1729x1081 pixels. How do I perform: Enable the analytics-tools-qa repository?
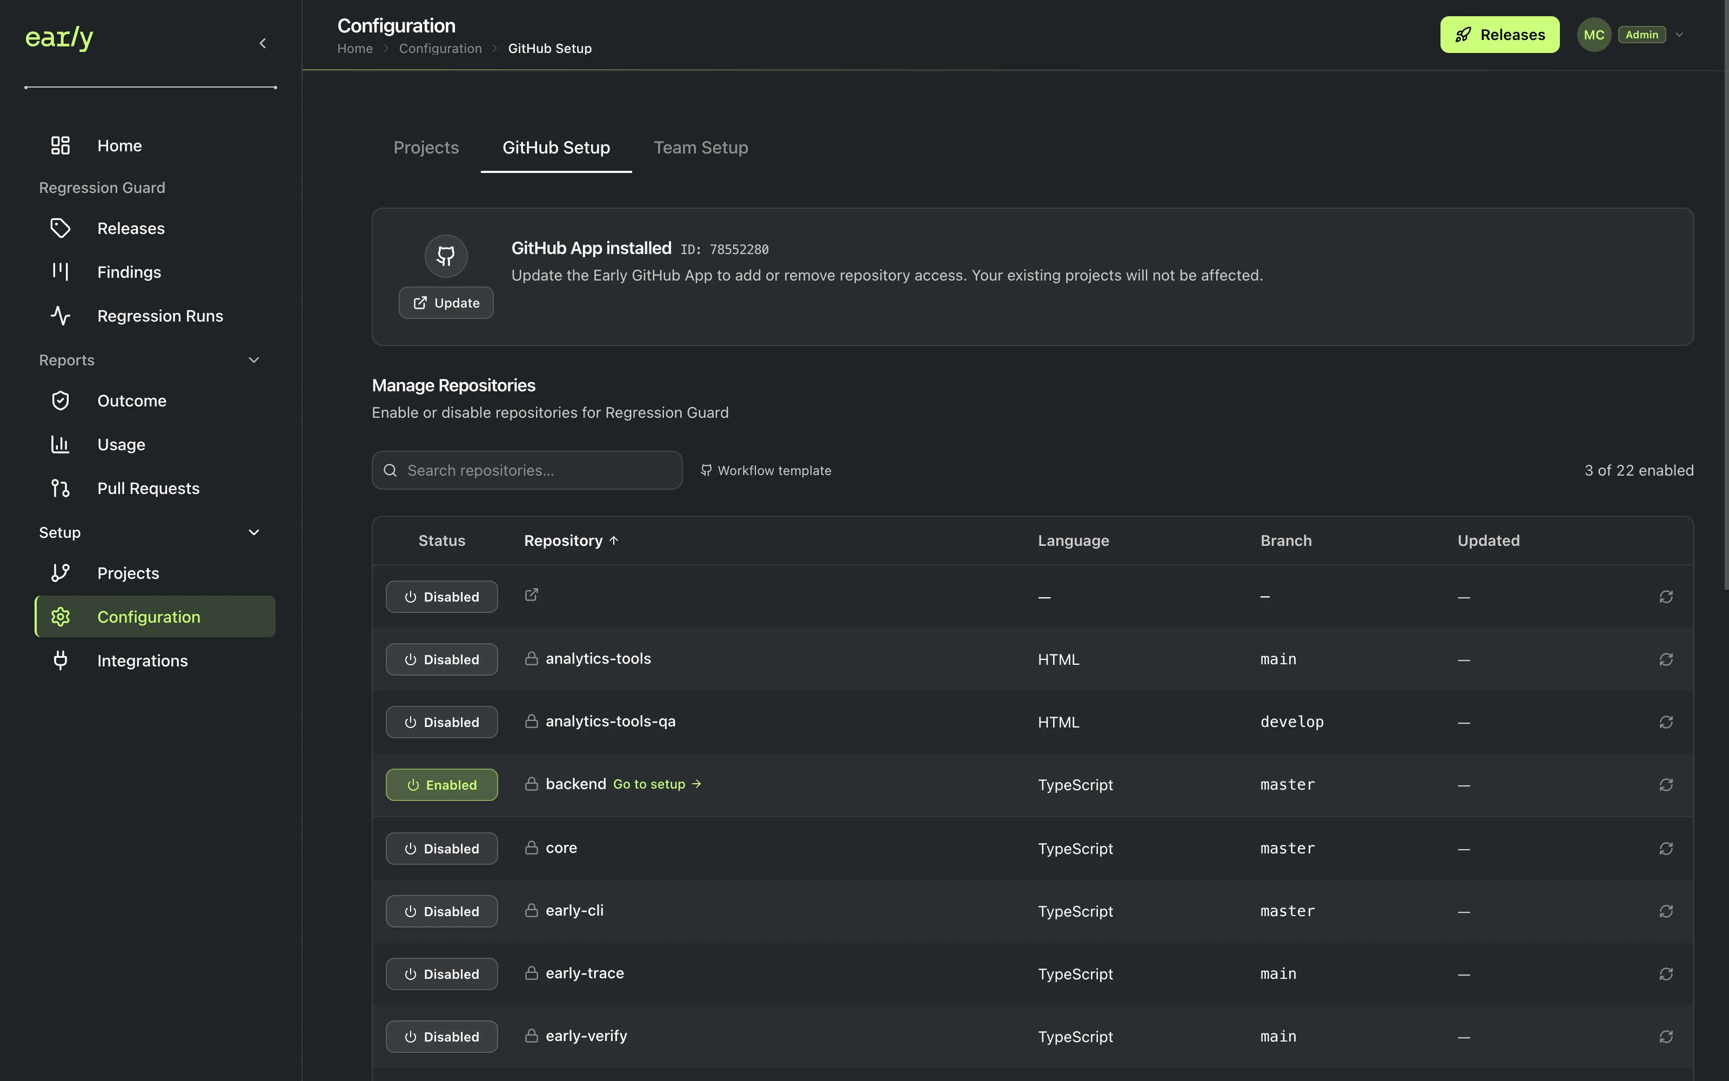[x=441, y=723]
